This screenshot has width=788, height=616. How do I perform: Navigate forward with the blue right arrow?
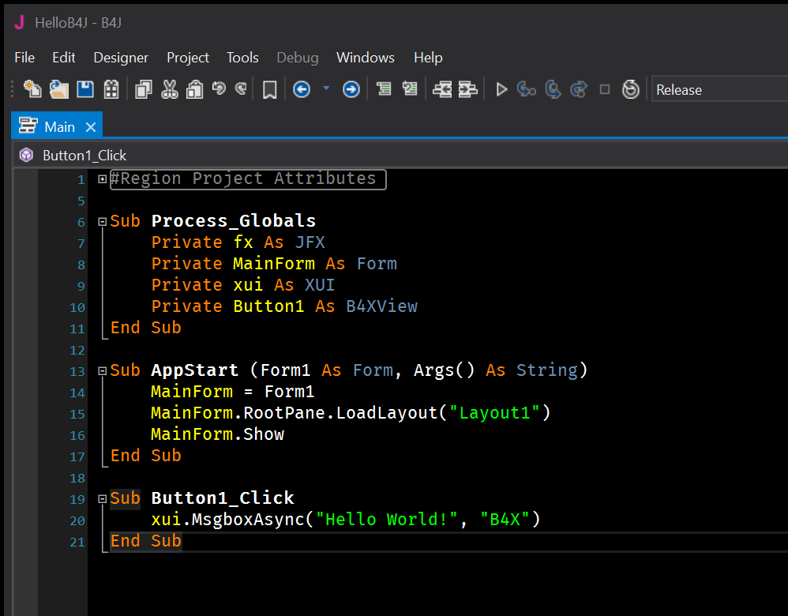tap(351, 89)
